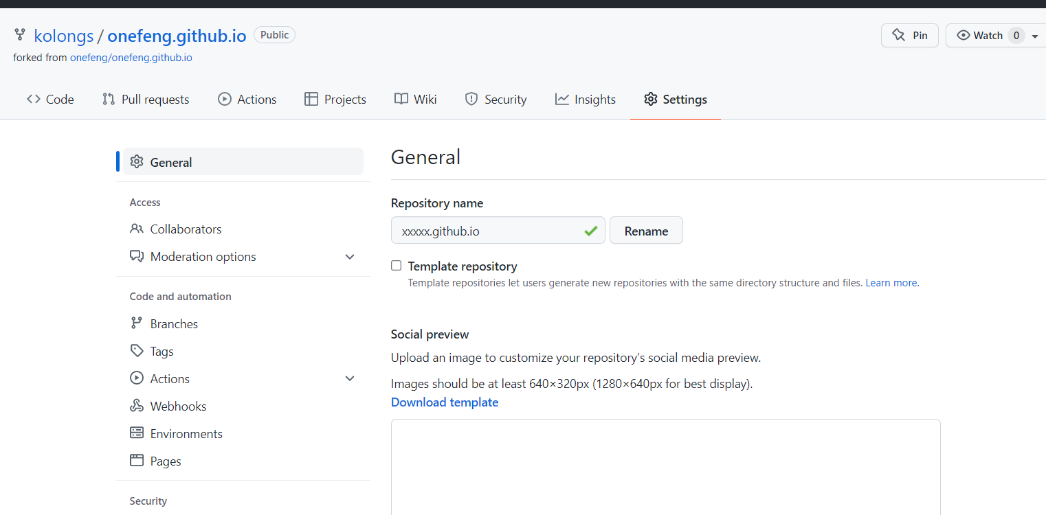This screenshot has width=1046, height=515.
Task: Click the Social preview heading
Action: (x=430, y=334)
